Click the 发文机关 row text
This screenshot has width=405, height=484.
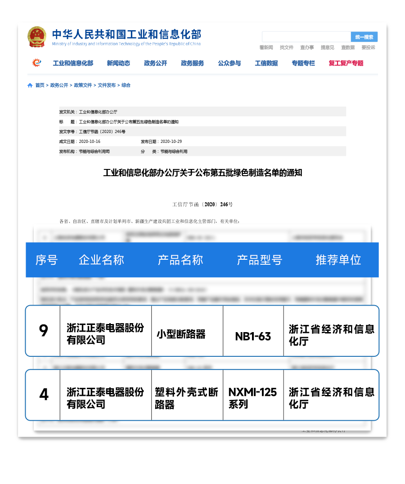[x=88, y=112]
